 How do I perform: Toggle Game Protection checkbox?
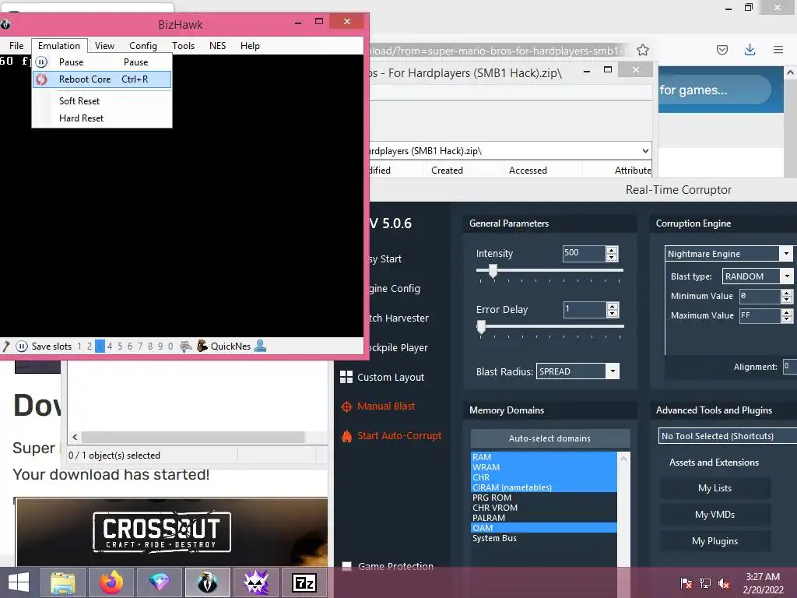[x=346, y=567]
